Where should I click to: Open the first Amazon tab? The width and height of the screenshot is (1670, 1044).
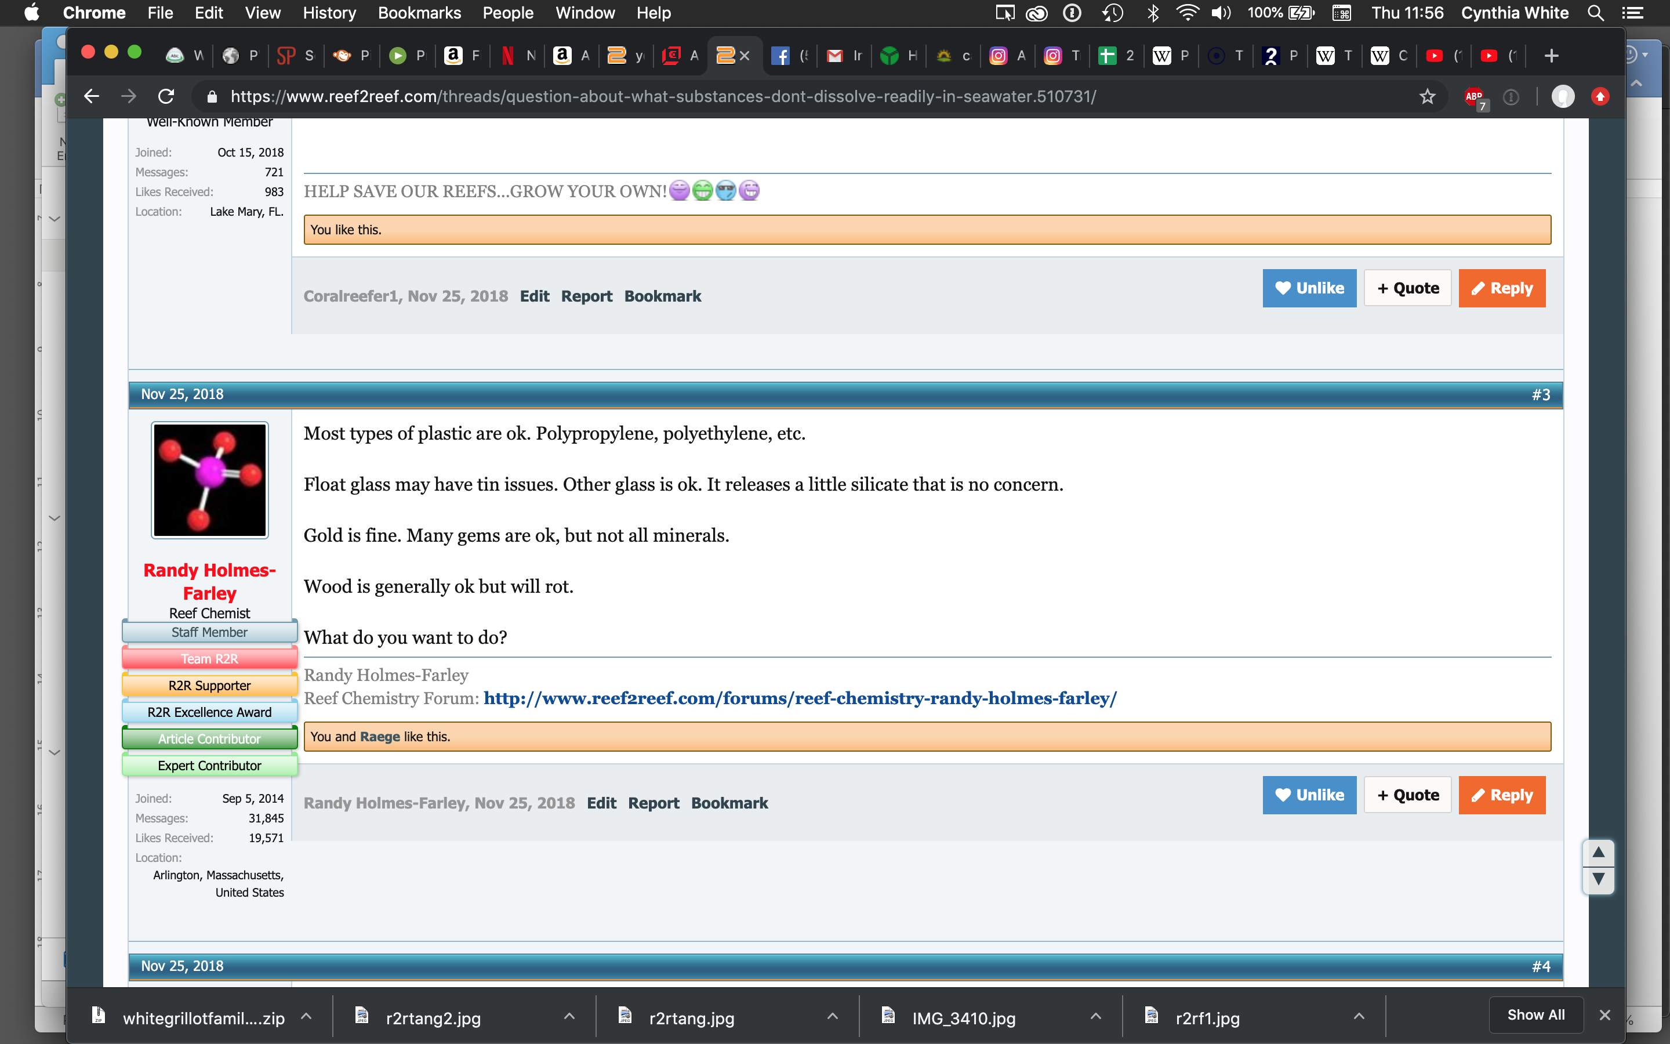(x=462, y=56)
